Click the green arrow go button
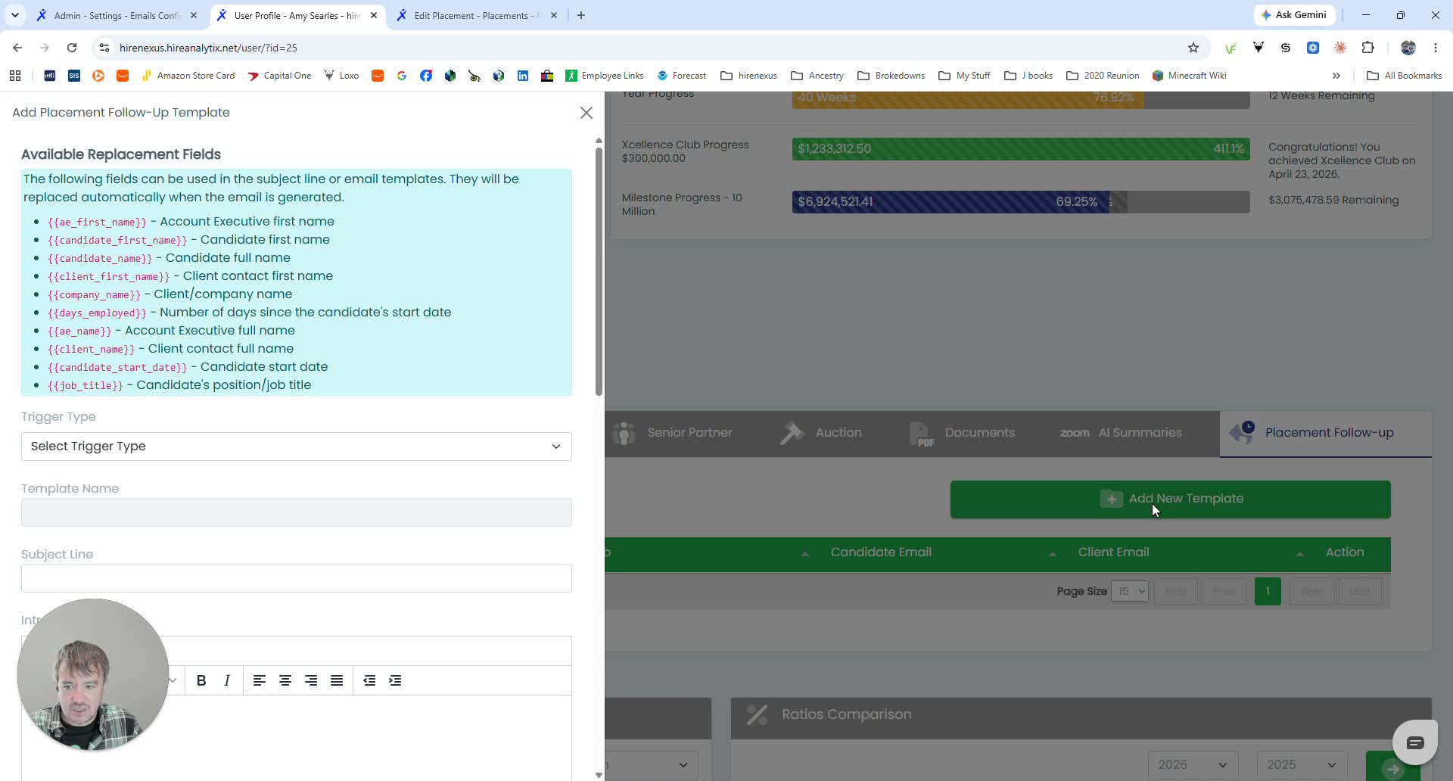The height and width of the screenshot is (781, 1453). (x=1392, y=767)
